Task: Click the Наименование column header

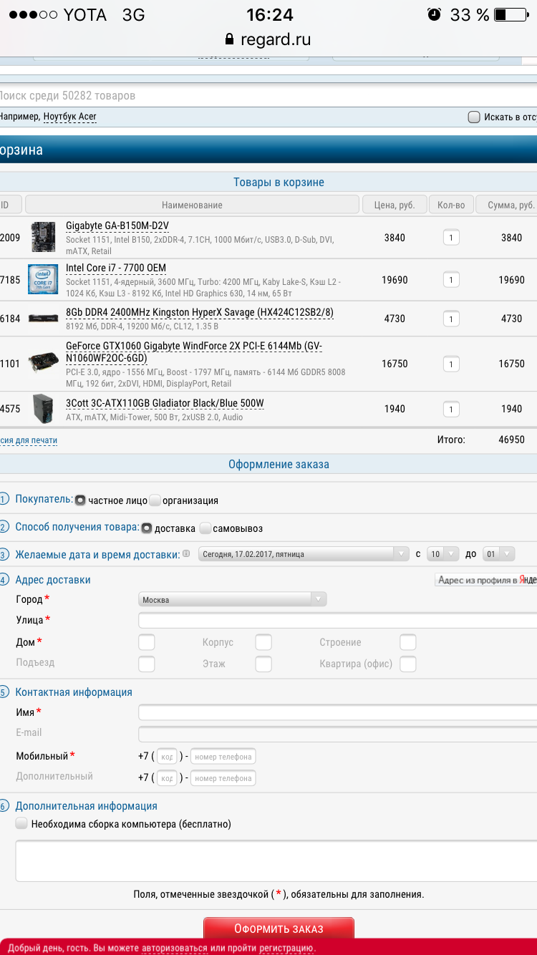Action: (x=192, y=205)
